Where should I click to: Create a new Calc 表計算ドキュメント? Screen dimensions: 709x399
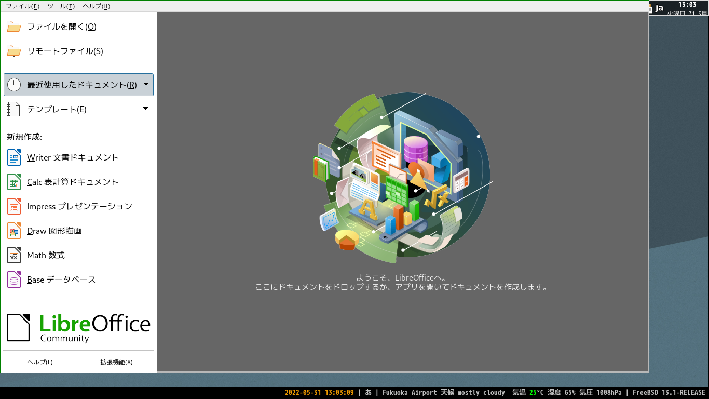[x=78, y=182]
